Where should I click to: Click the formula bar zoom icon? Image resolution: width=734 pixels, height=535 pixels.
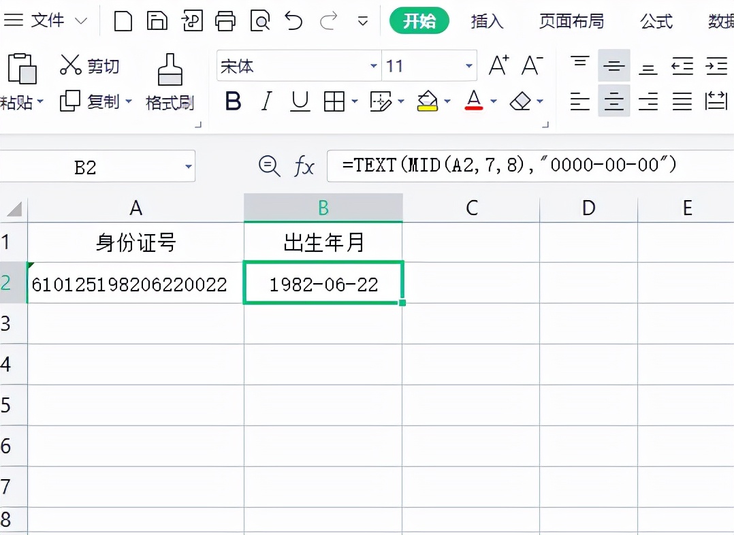269,166
